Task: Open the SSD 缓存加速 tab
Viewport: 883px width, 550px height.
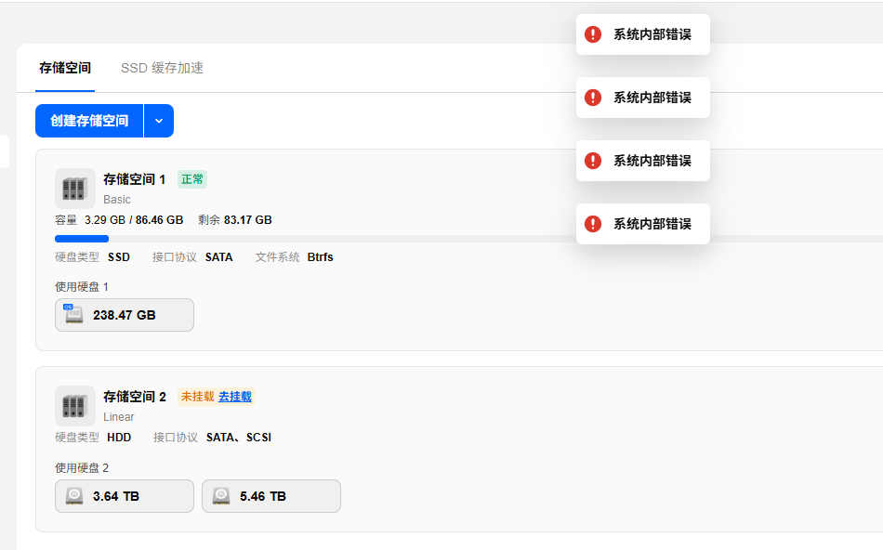Action: click(x=162, y=68)
